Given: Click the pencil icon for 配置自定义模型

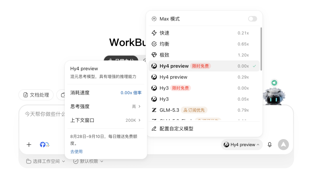Looking at the screenshot, I should [154, 128].
